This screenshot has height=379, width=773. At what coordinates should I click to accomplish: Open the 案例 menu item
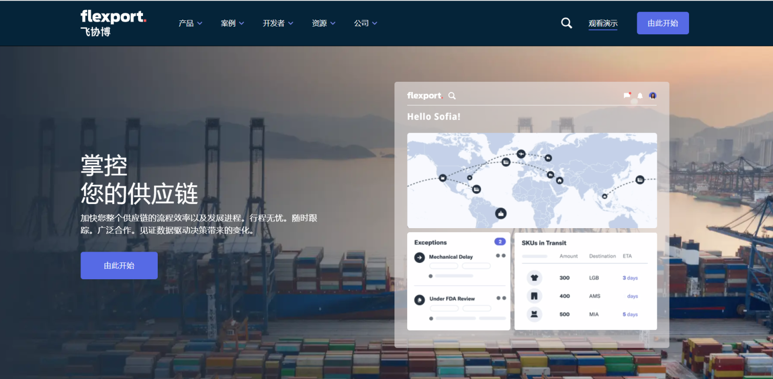tap(232, 23)
